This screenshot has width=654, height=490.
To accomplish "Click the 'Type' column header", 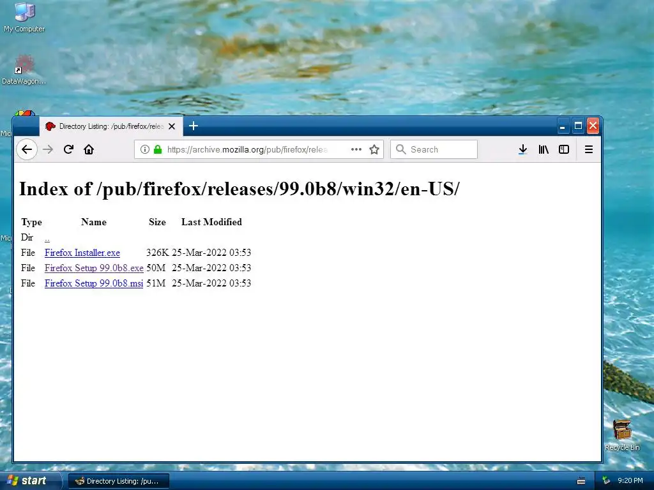I will [32, 222].
